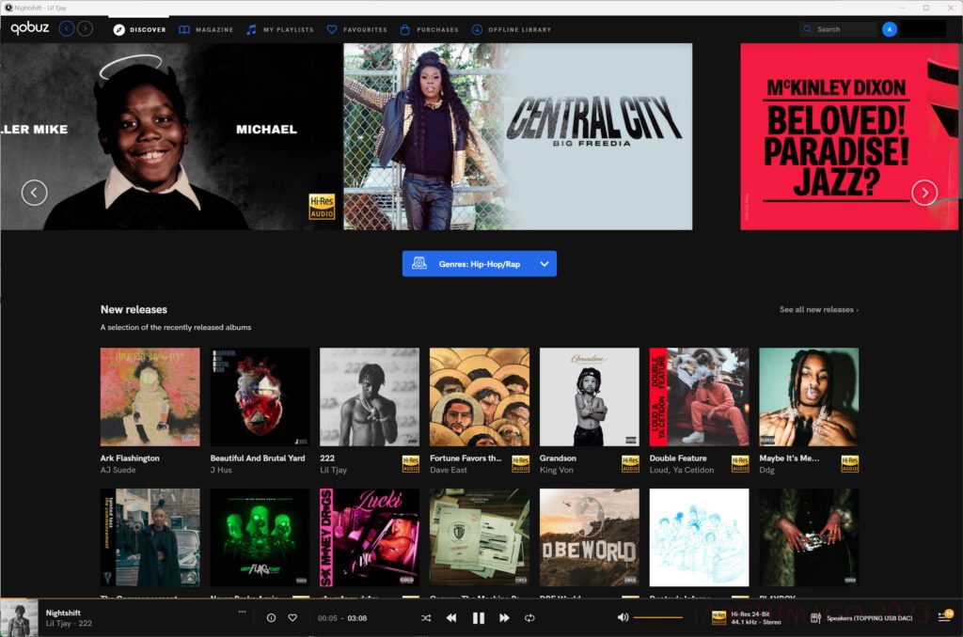Open My Playlists tab
This screenshot has width=963, height=637.
[x=279, y=29]
